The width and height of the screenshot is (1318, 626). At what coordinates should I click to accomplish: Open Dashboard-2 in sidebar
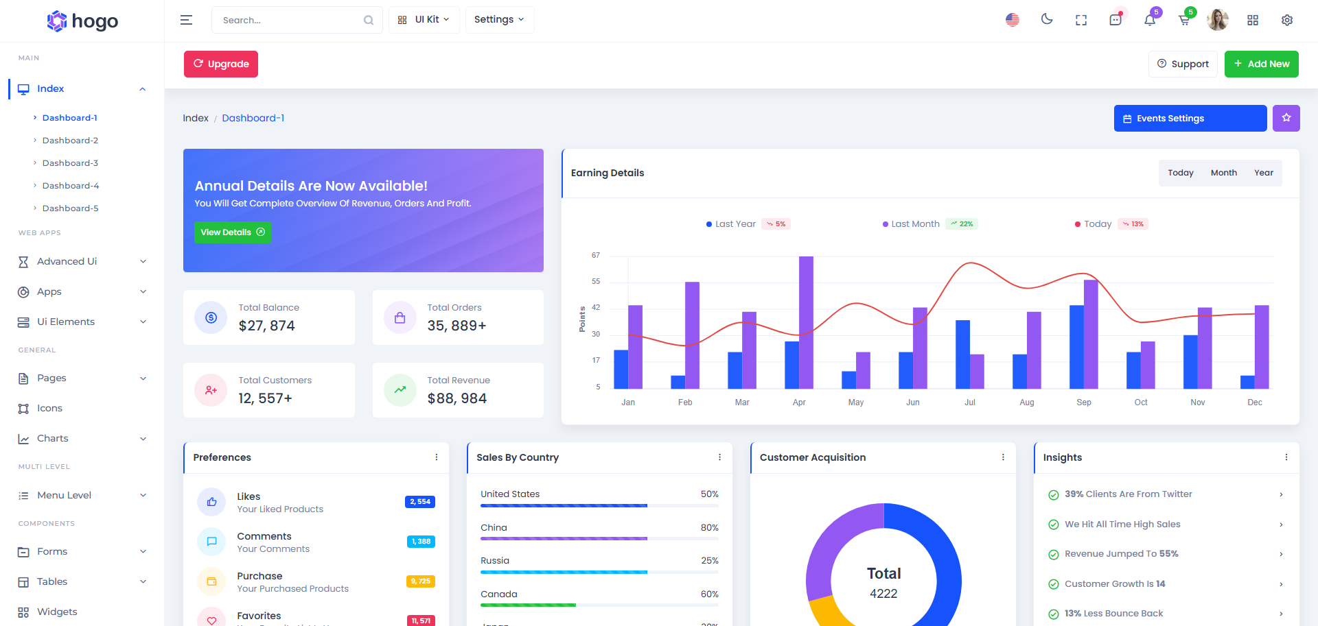[x=70, y=141]
